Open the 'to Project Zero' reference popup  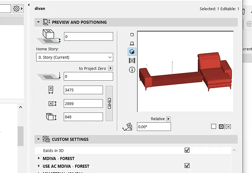111,68
